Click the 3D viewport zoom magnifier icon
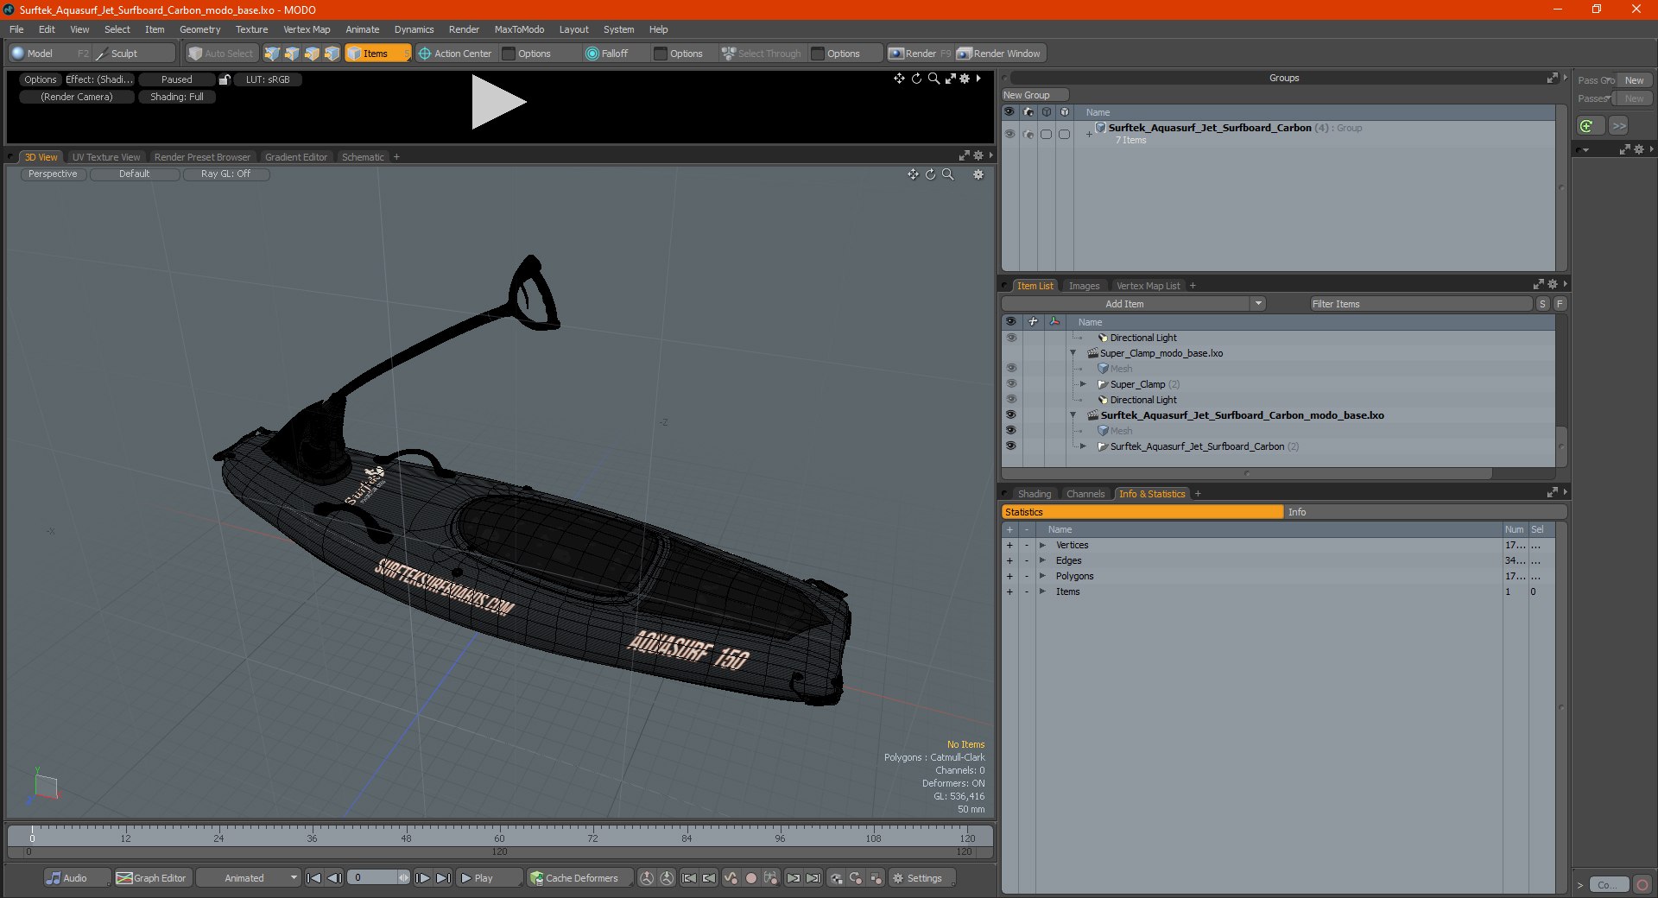 [x=947, y=174]
